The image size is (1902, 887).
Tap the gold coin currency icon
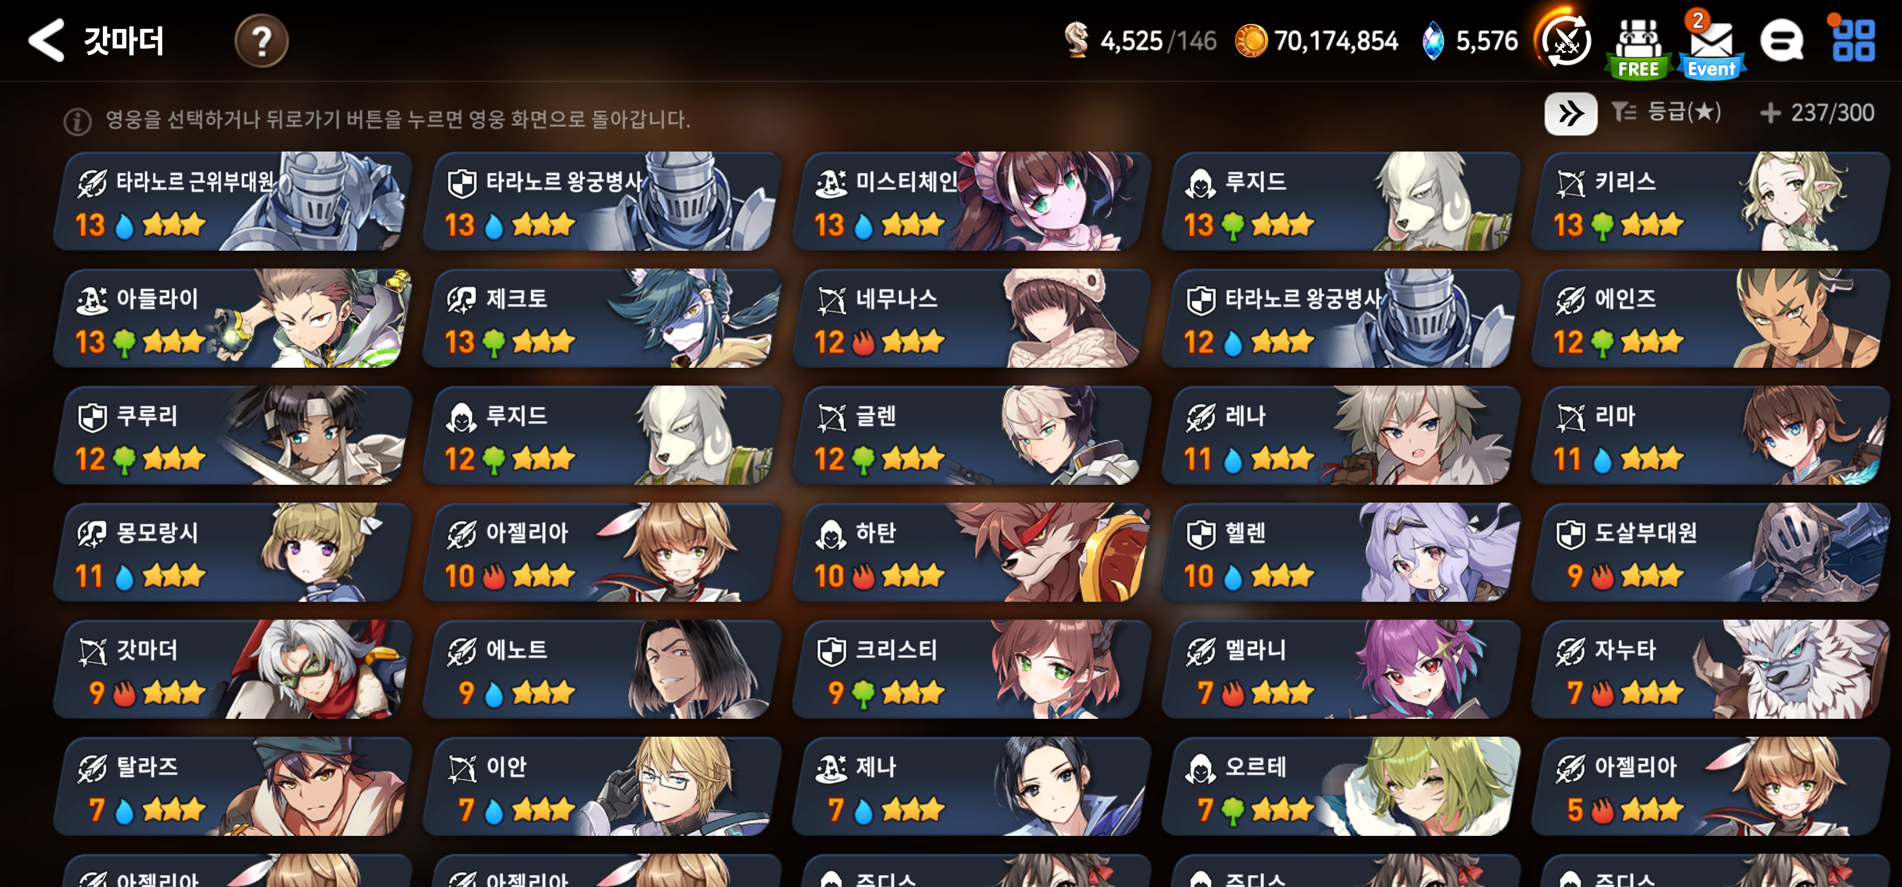point(1251,41)
